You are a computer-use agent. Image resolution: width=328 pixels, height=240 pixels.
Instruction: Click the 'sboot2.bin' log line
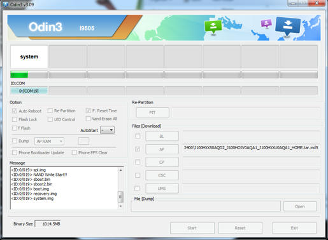32,184
